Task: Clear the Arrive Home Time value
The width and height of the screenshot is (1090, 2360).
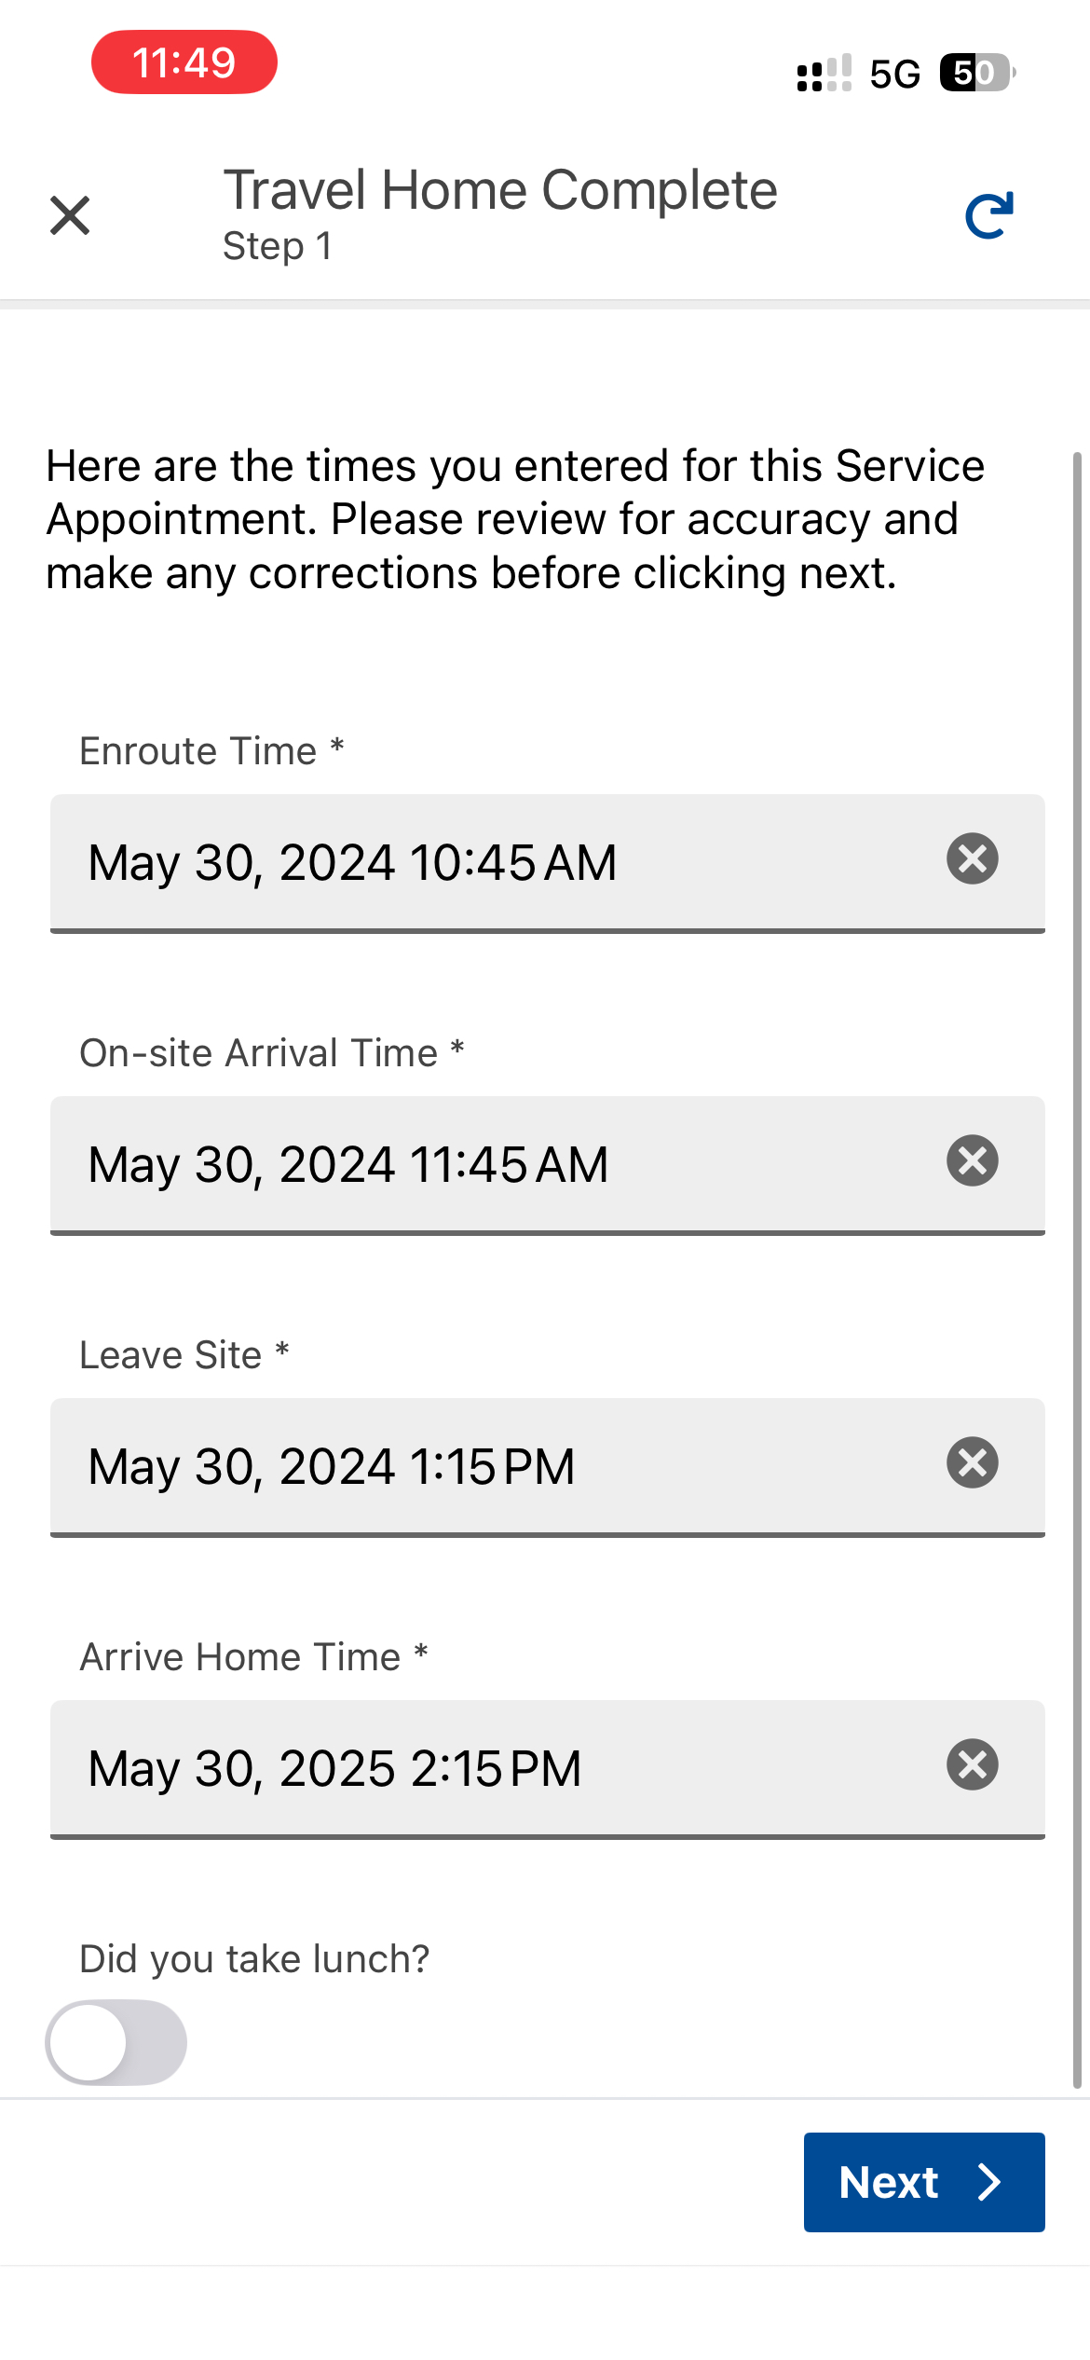Action: click(x=972, y=1764)
